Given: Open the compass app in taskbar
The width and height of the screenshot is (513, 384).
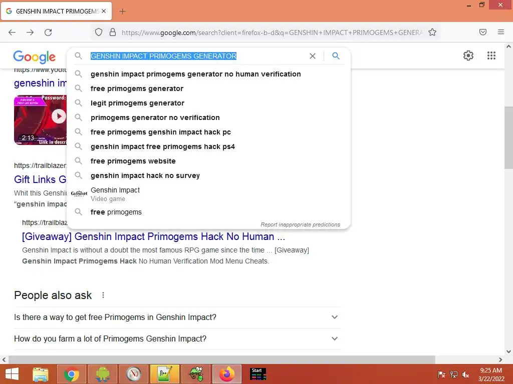Looking at the screenshot, I should pos(133,374).
